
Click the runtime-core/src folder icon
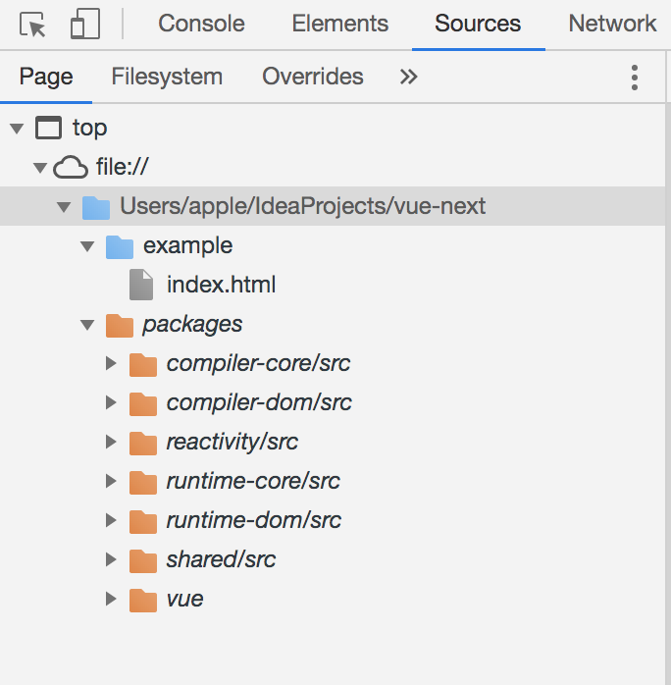pos(143,482)
